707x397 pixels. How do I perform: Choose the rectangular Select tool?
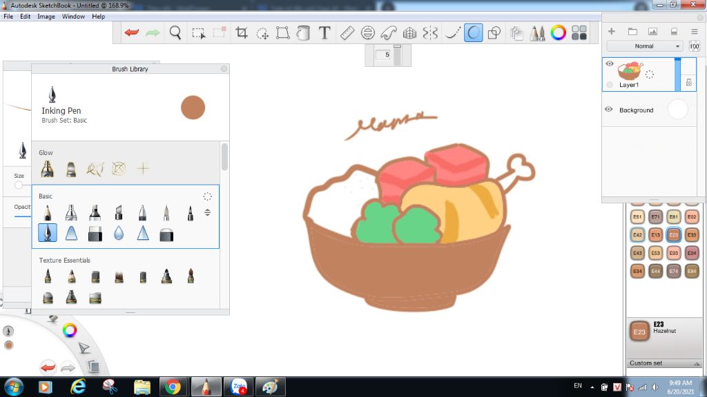198,33
